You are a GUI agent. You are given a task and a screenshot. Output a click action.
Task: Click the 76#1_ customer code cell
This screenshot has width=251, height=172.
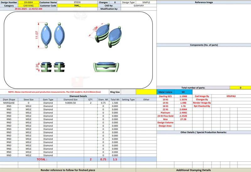[x=77, y=6]
